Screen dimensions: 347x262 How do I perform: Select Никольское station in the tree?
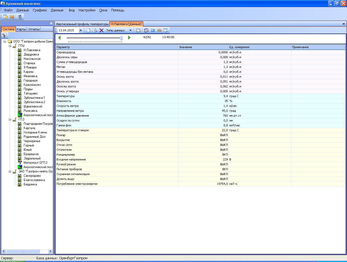pos(32,59)
